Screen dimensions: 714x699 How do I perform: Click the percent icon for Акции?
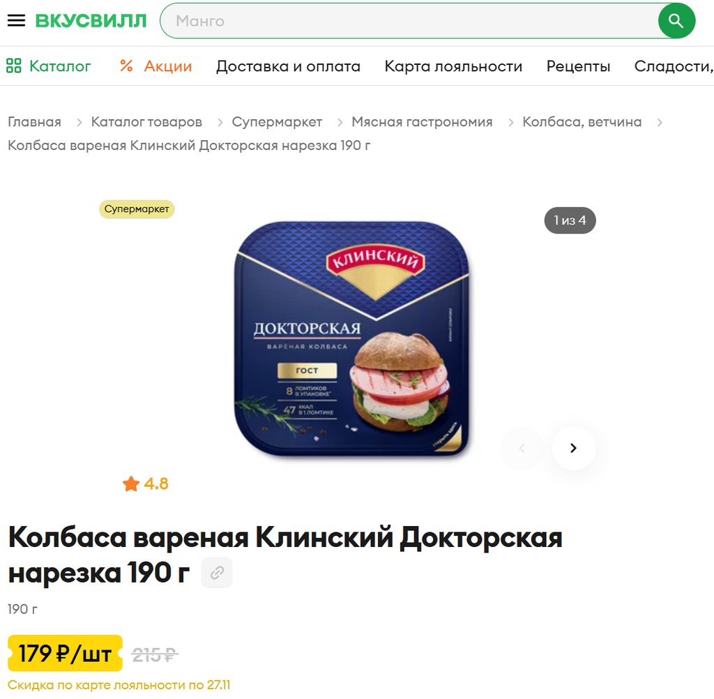(x=126, y=66)
